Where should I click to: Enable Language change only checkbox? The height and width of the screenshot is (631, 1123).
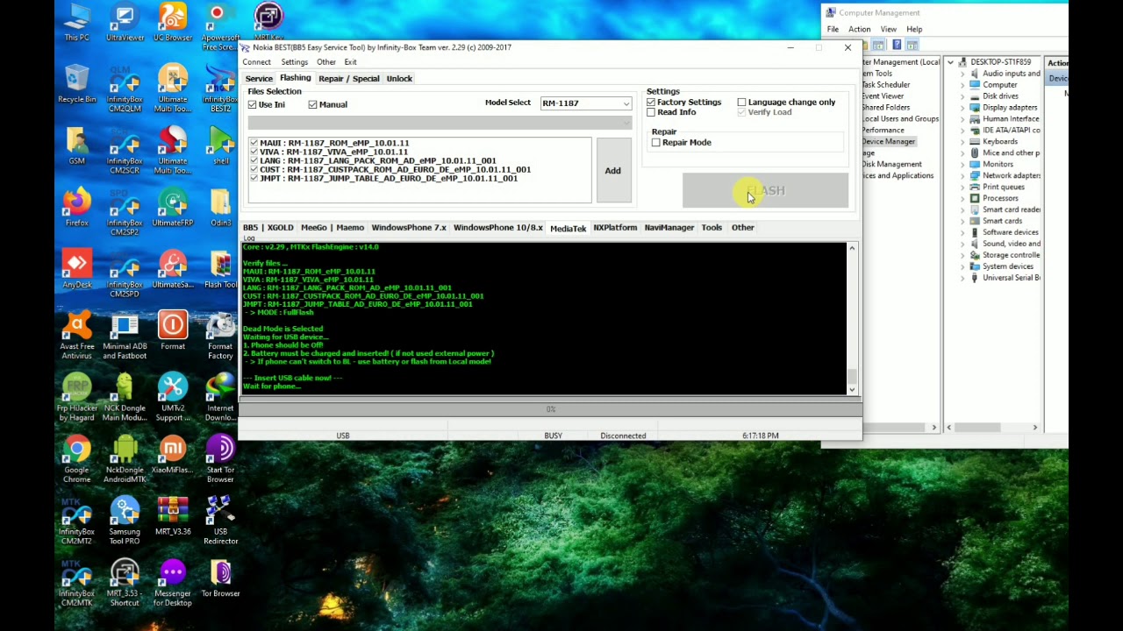[x=742, y=103]
